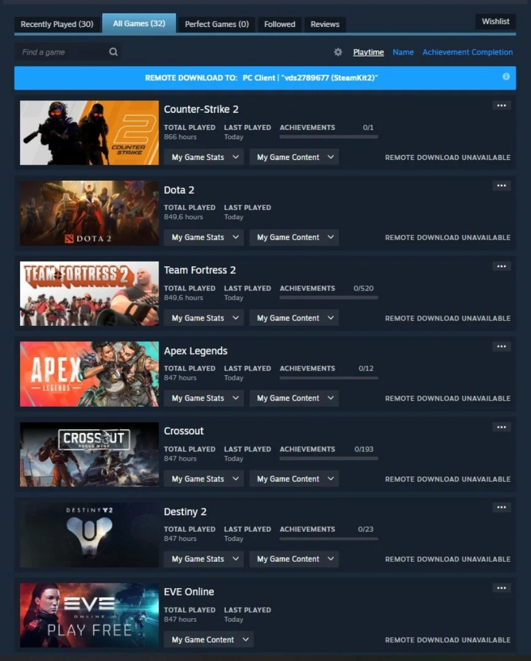Screen dimensions: 531x661
Task: Expand My Game Stats for Destiny 2
Action: click(x=204, y=559)
